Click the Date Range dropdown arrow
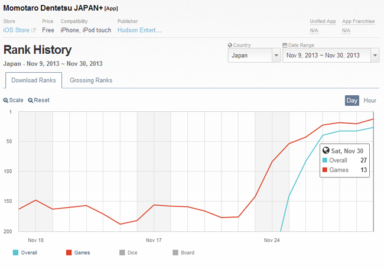Viewport: 384px width, 269px height. click(x=375, y=56)
